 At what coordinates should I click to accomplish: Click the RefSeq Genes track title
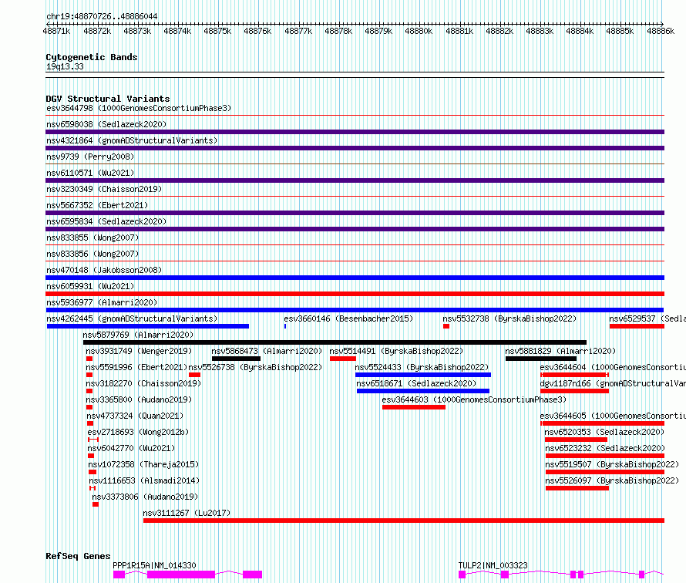point(78,556)
